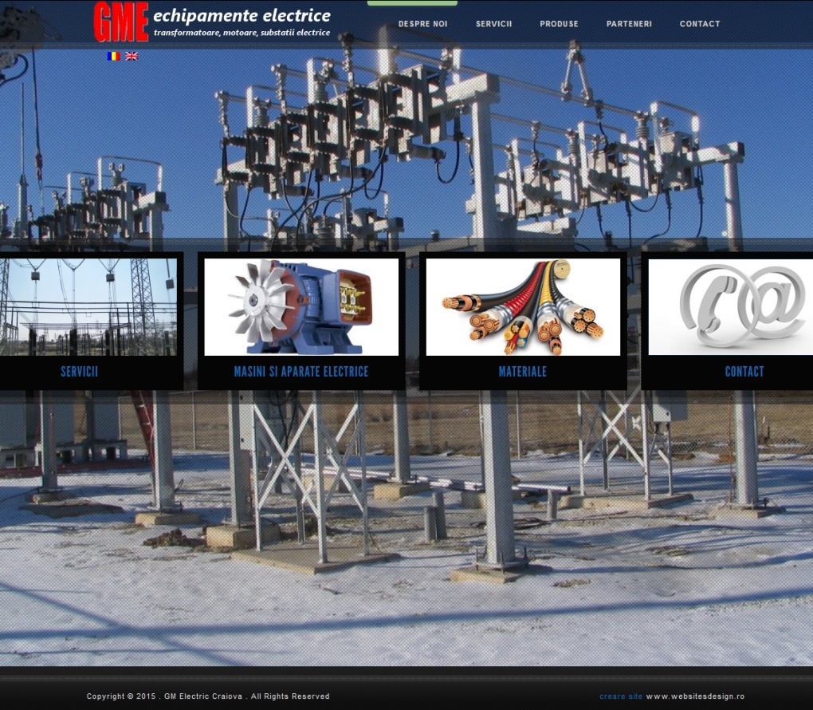Open Parteneri from the top navigation
Viewport: 813px width, 710px height.
629,24
